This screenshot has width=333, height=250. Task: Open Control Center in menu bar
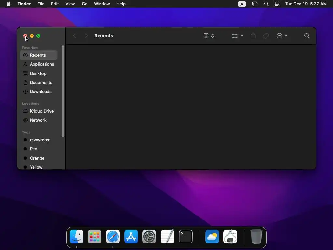point(277,4)
